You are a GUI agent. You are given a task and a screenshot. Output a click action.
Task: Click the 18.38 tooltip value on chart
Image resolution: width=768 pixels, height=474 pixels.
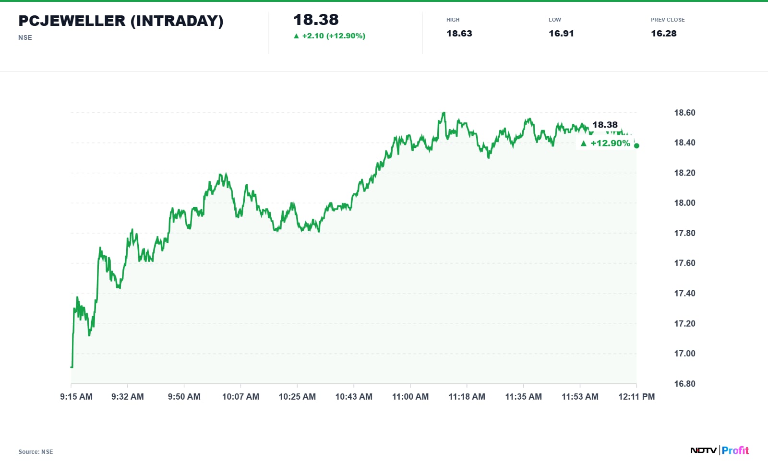(605, 125)
